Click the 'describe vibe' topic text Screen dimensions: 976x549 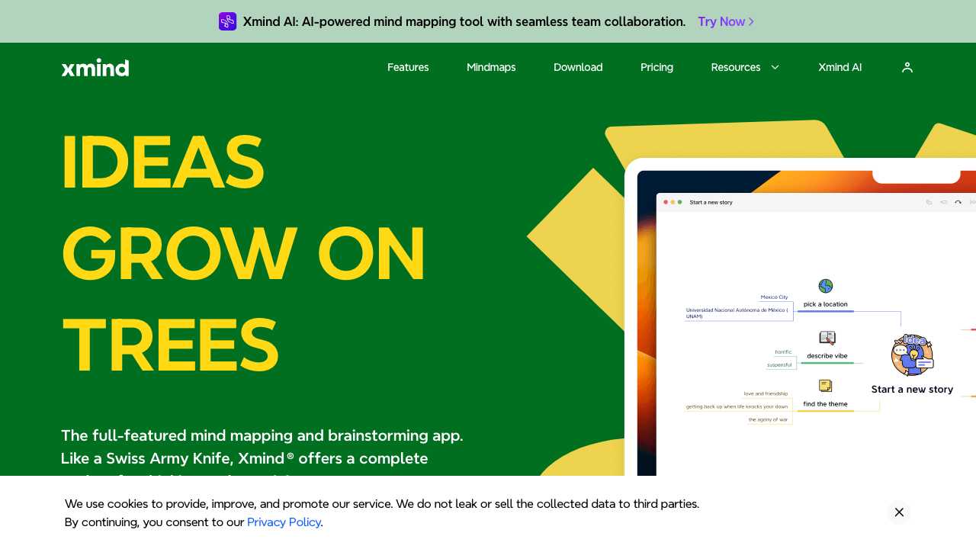(x=827, y=356)
